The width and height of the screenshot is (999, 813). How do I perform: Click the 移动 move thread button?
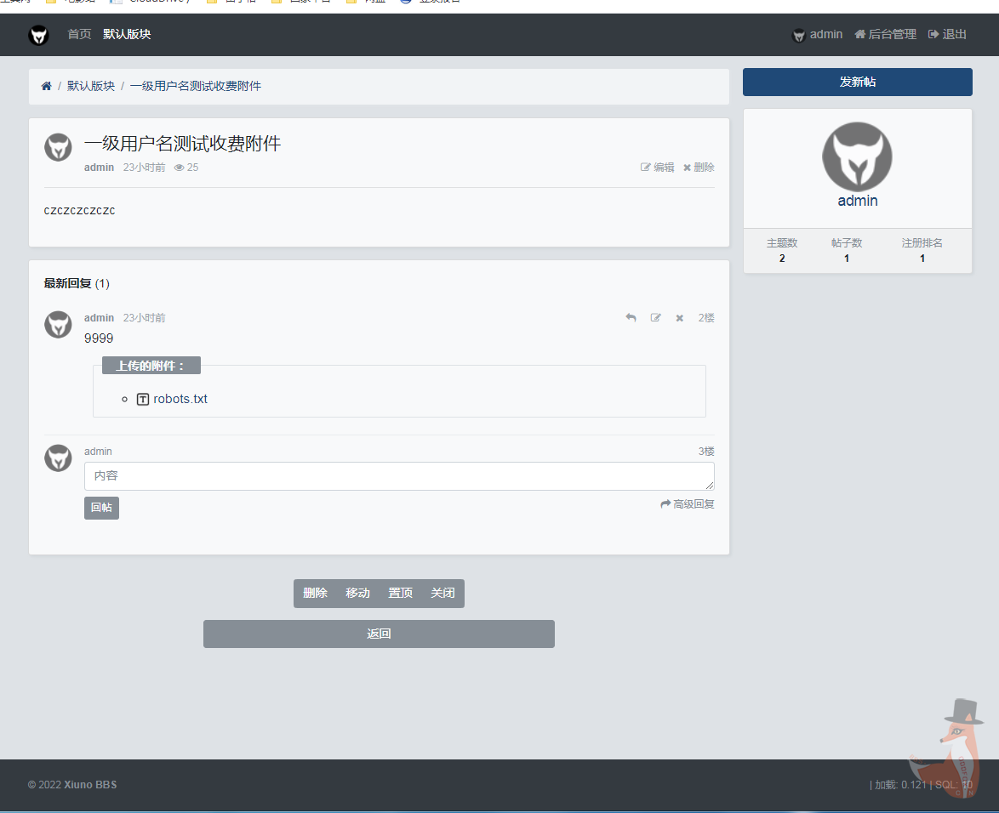tap(357, 593)
